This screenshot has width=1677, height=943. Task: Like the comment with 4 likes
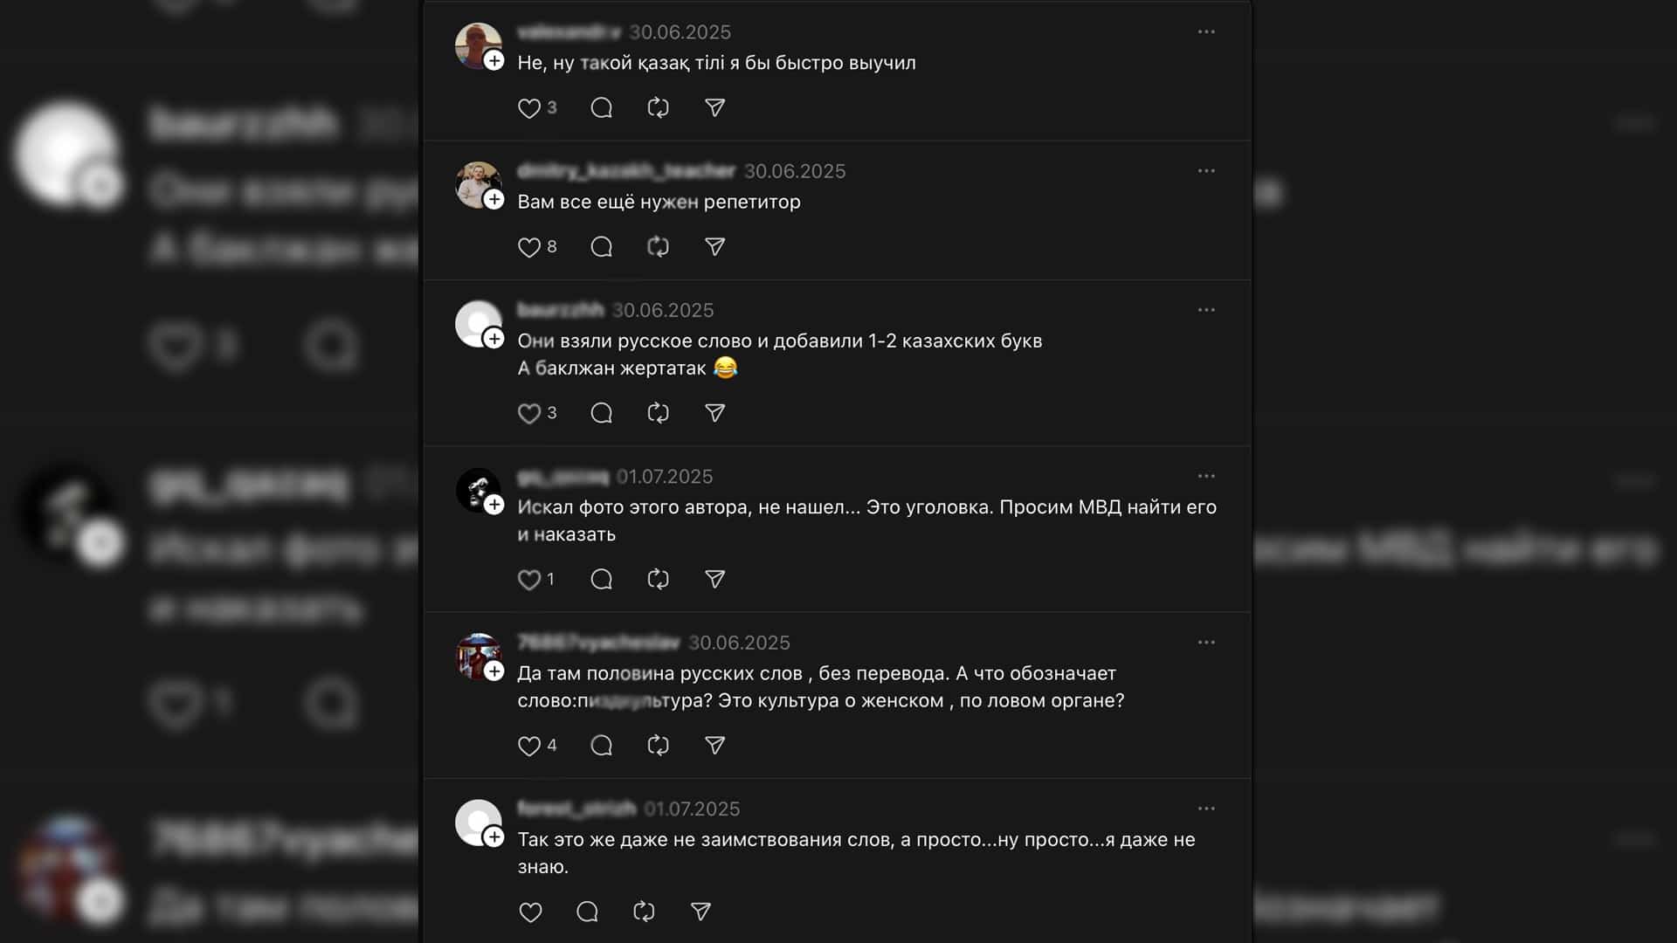click(529, 746)
